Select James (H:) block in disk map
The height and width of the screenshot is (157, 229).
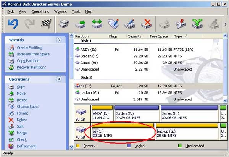click(x=189, y=113)
